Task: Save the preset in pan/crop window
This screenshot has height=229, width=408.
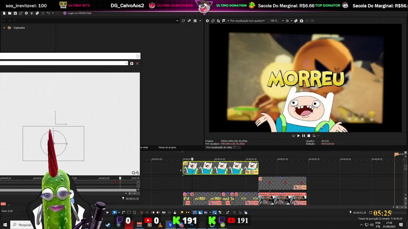Action: 132,63
